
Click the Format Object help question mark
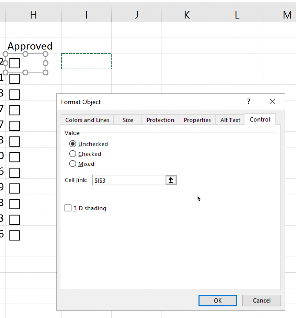[x=248, y=102]
